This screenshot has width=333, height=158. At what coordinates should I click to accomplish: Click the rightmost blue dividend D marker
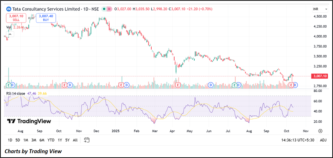(x=296, y=85)
